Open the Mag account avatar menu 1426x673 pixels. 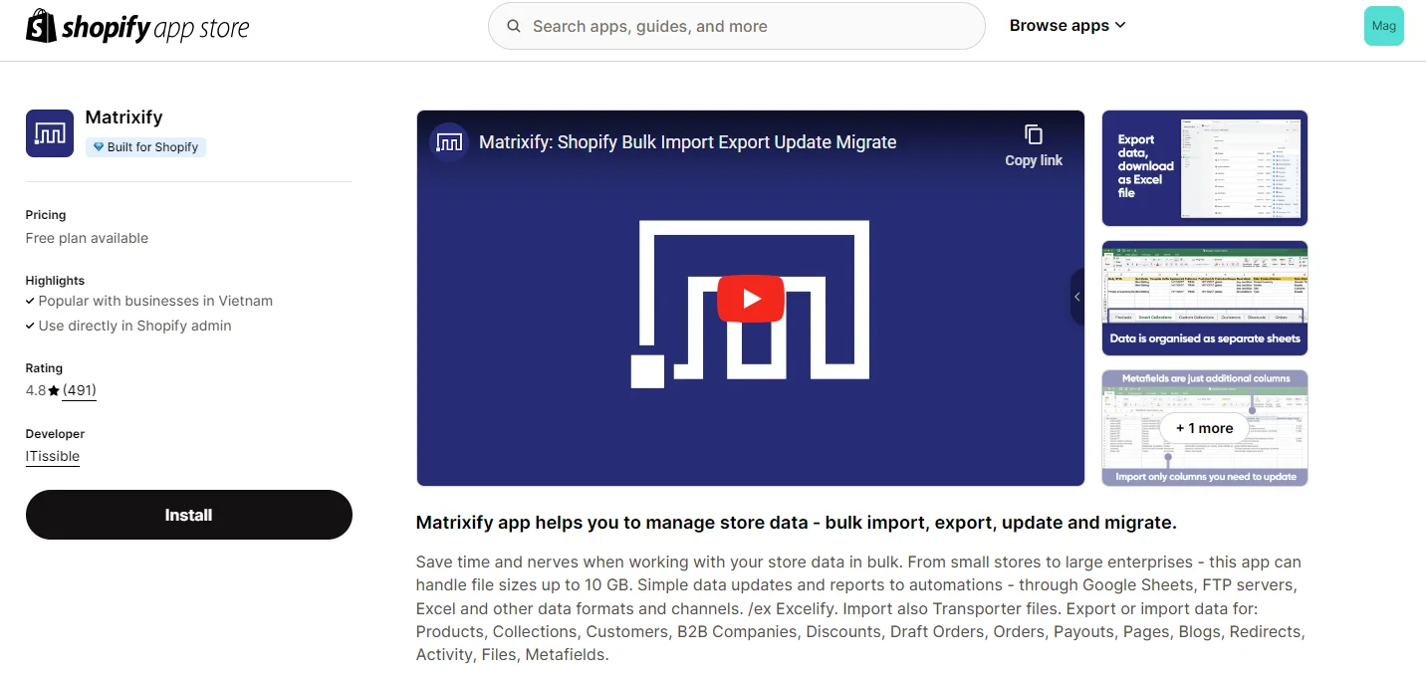pos(1383,26)
